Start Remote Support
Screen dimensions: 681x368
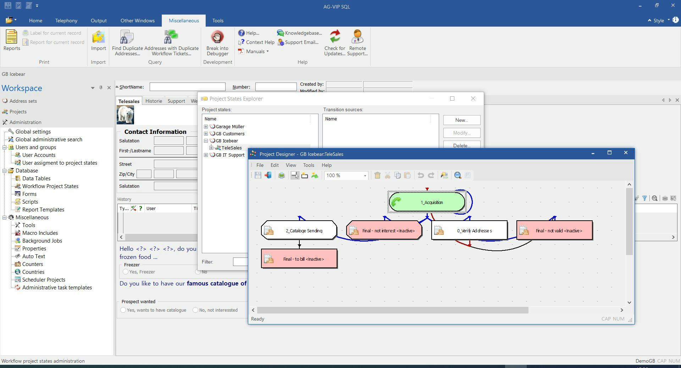[357, 43]
